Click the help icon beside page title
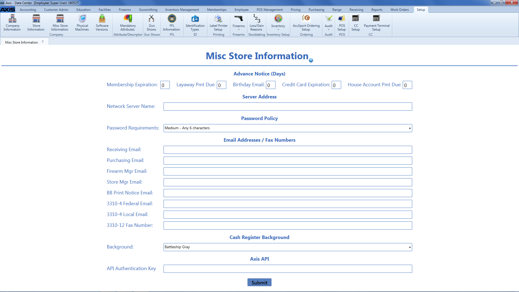This screenshot has height=292, width=519. point(311,60)
